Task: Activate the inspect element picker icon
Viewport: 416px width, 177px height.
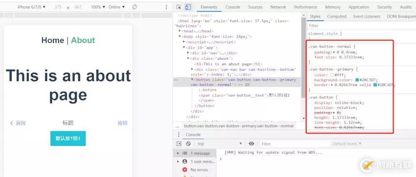Action: pyautogui.click(x=179, y=7)
